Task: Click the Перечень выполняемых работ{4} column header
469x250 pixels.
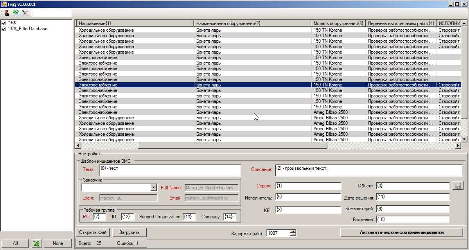Action: 401,23
